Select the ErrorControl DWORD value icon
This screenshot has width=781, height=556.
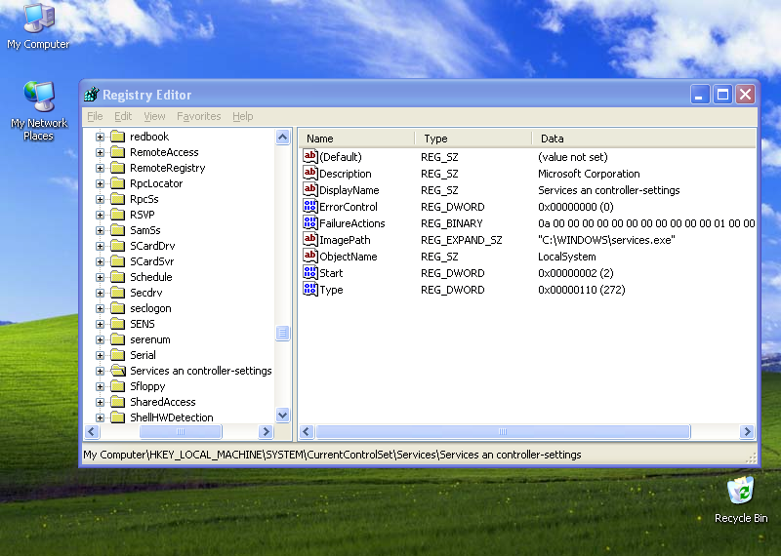309,206
